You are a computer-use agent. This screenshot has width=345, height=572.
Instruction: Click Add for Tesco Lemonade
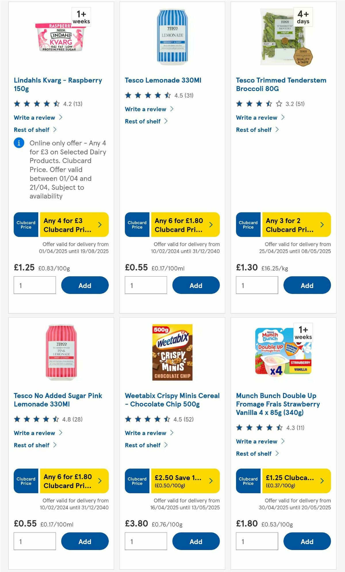tap(196, 285)
